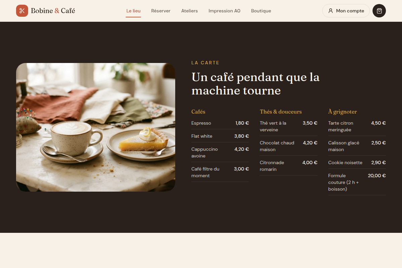The width and height of the screenshot is (402, 268).
Task: Open the Ateliers nav item
Action: tap(190, 11)
